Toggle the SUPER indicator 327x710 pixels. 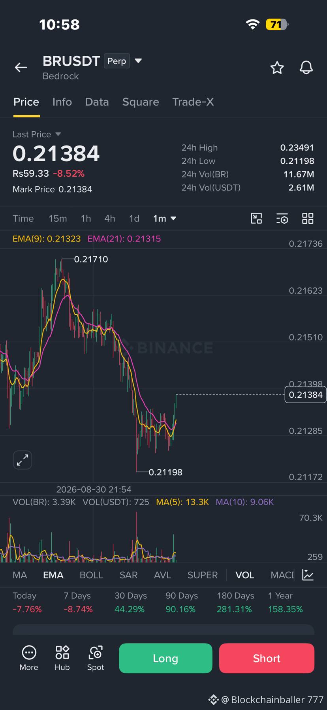point(203,575)
